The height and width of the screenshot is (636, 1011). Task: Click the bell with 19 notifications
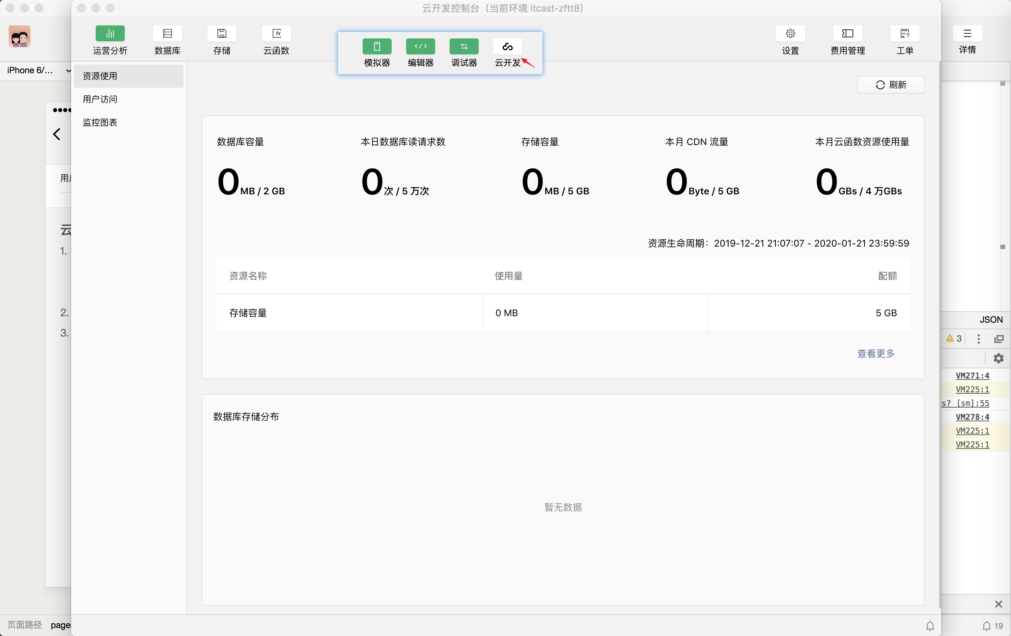click(x=993, y=626)
